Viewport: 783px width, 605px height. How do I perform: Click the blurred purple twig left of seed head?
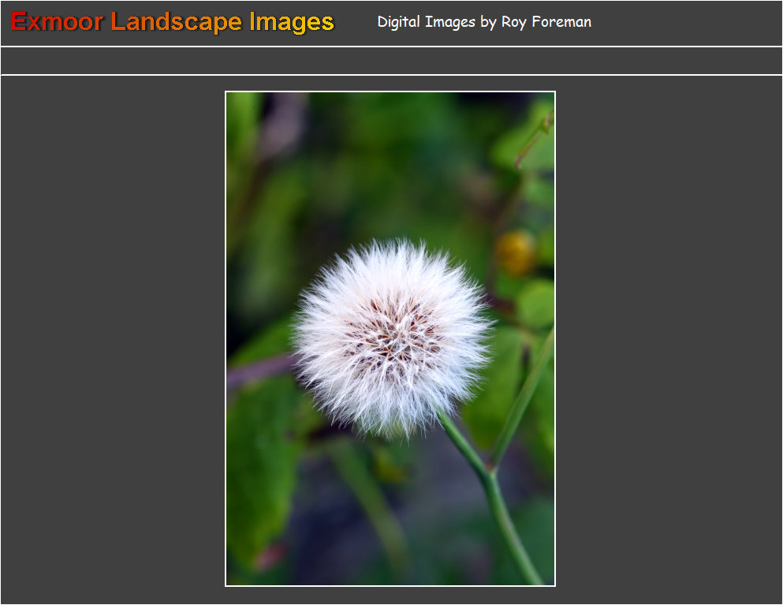tap(256, 371)
